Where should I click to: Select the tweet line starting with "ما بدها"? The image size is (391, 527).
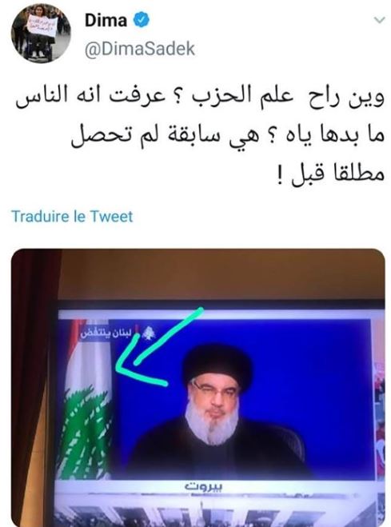click(x=227, y=135)
